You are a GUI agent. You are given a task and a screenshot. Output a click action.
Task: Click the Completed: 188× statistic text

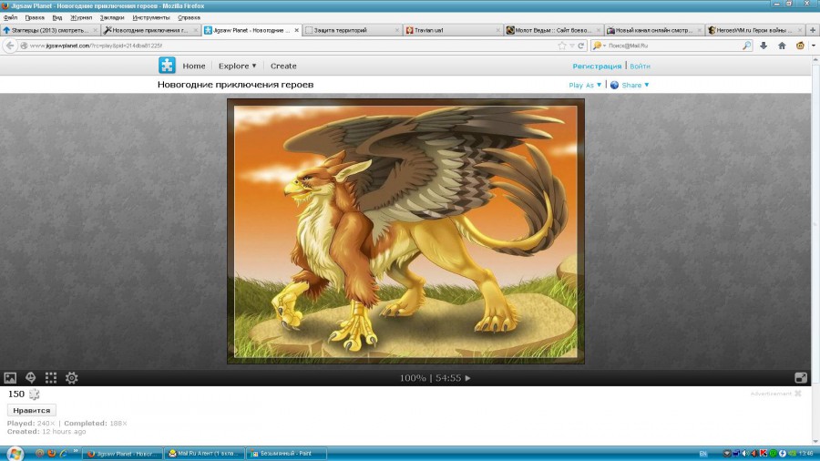[x=96, y=424]
